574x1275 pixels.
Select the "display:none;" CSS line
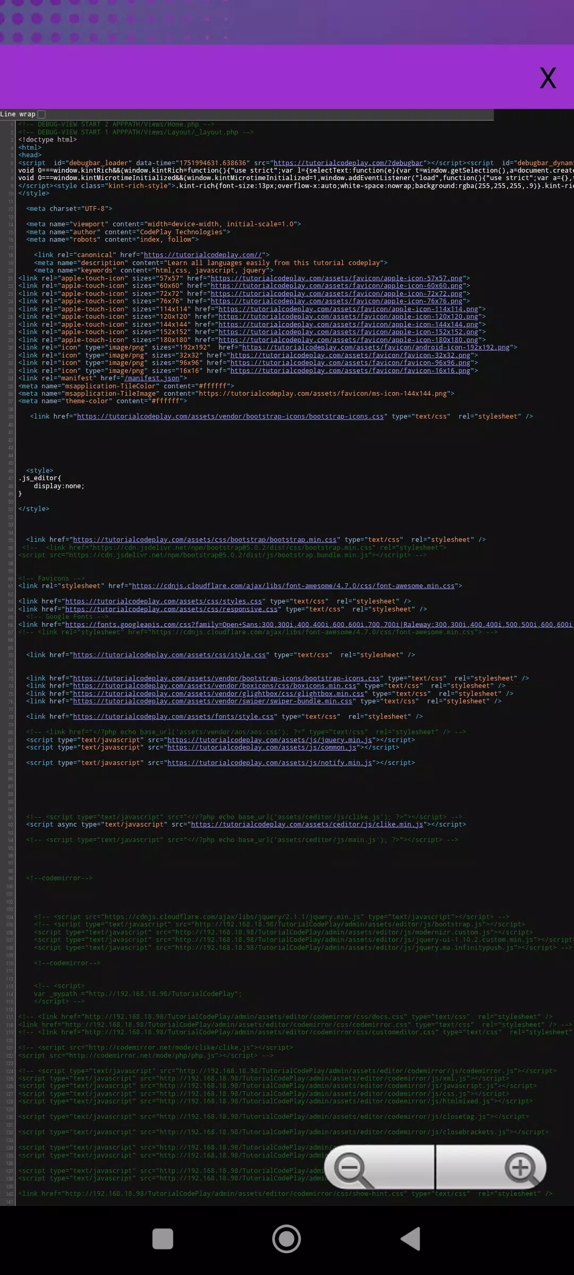pyautogui.click(x=59, y=486)
